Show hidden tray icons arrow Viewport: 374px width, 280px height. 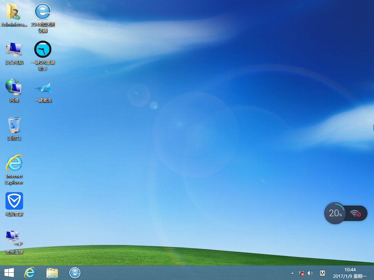292,273
